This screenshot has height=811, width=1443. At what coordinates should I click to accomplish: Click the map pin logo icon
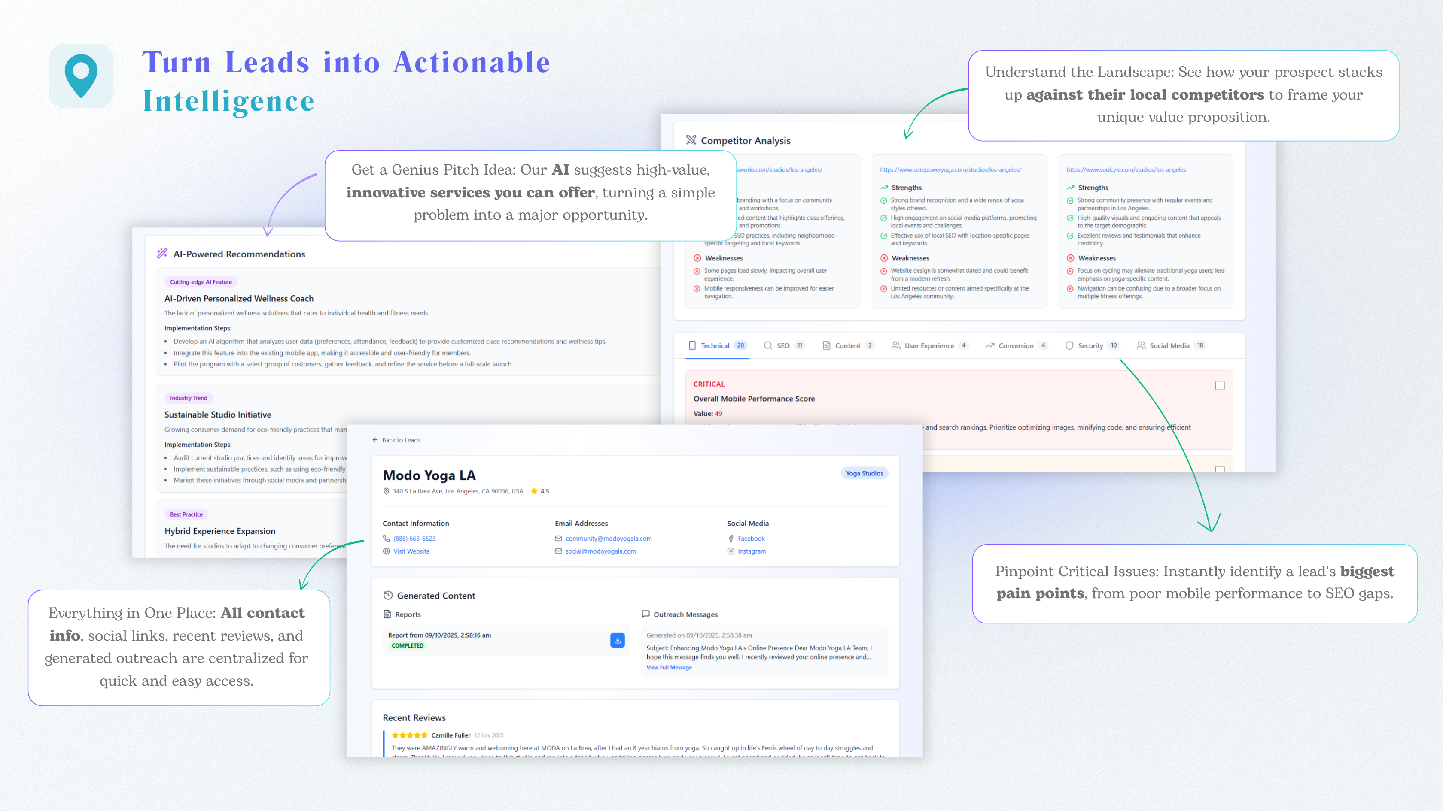click(x=81, y=76)
